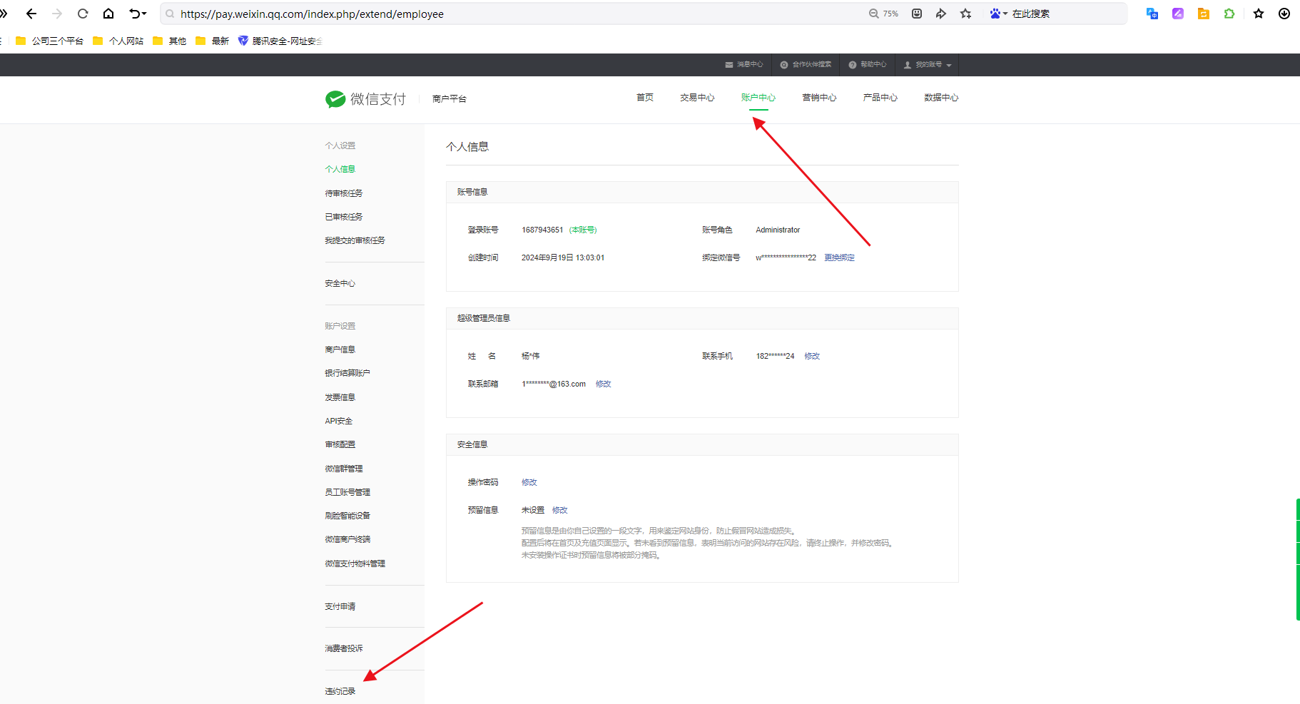Open the 公司三个平台 bookmark folder
Viewport: 1300px width, 704px height.
click(49, 41)
